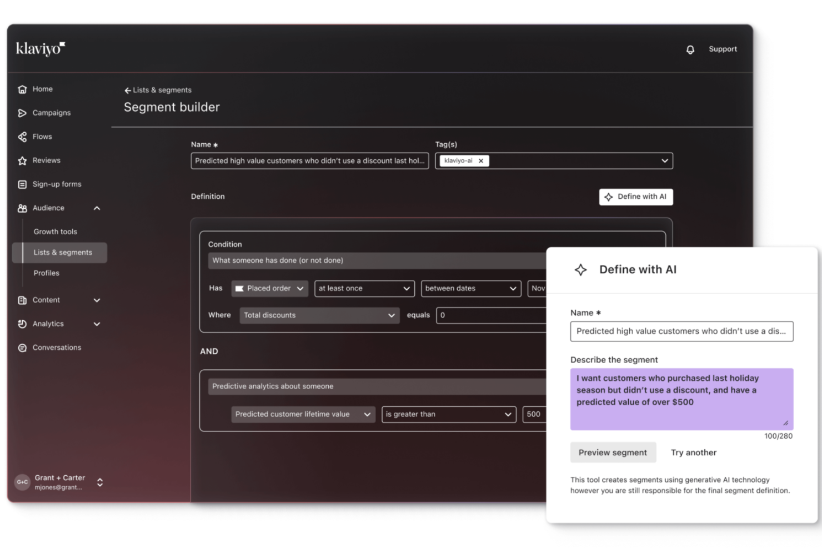Open the Home page from the sidebar
The width and height of the screenshot is (822, 548).
tap(42, 89)
